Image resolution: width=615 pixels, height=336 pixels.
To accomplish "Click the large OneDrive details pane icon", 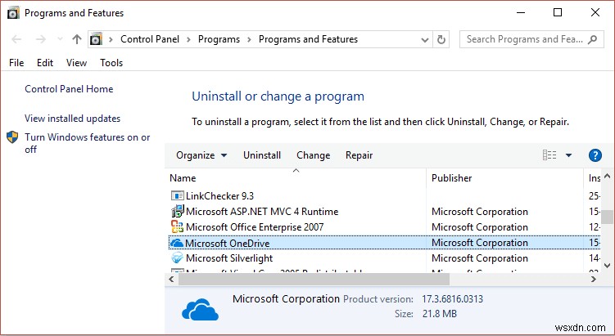I will [x=200, y=310].
